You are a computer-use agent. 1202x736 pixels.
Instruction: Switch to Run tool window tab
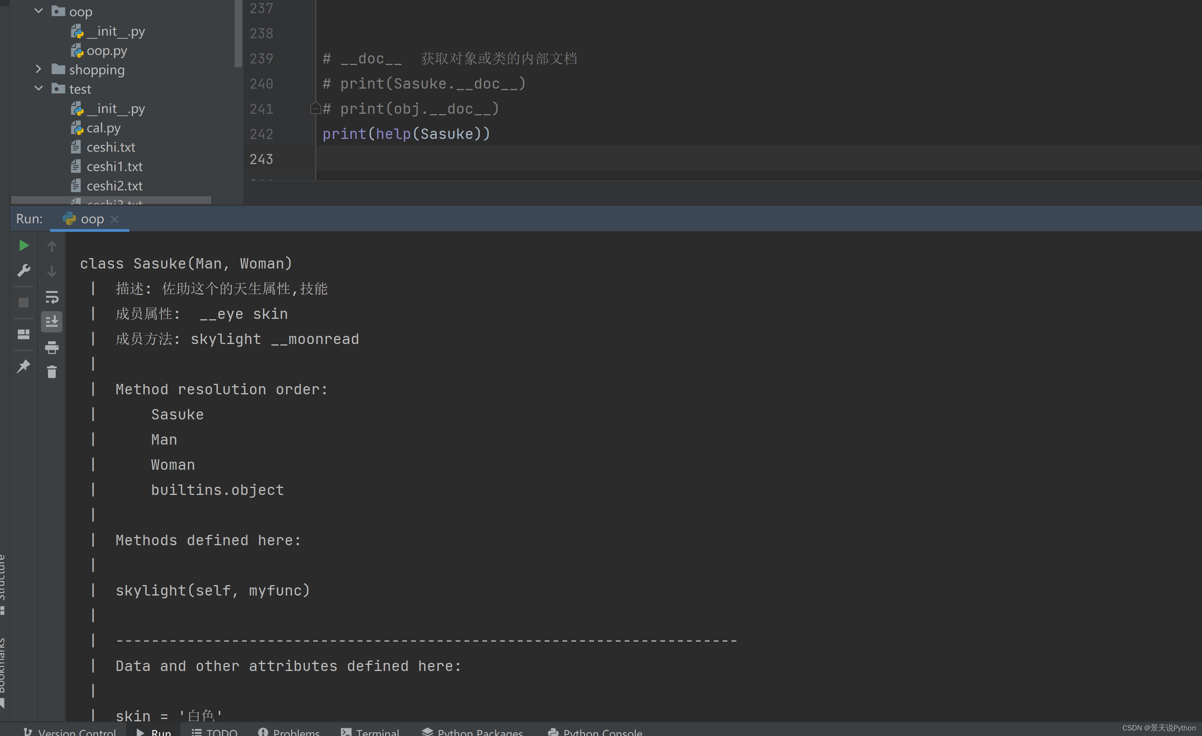(x=154, y=732)
